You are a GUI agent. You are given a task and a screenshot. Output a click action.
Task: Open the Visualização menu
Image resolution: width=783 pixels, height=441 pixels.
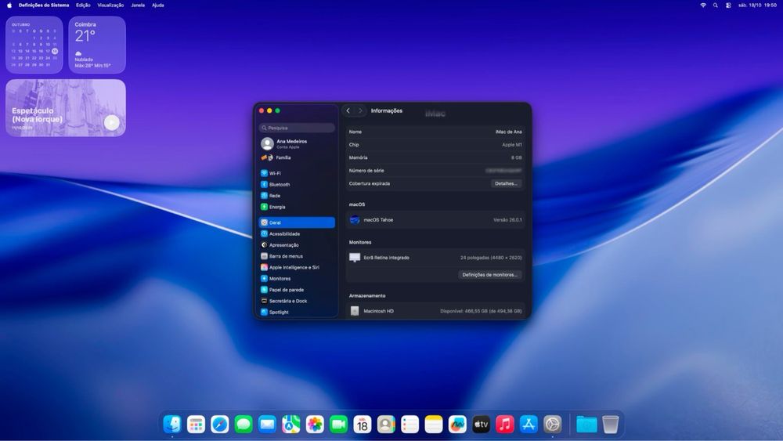(x=110, y=5)
